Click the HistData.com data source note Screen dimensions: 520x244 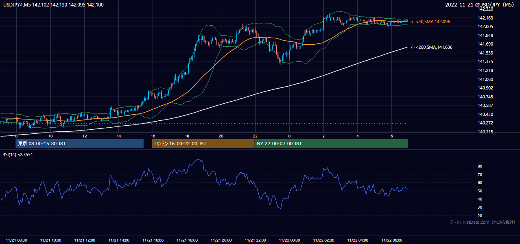483,222
